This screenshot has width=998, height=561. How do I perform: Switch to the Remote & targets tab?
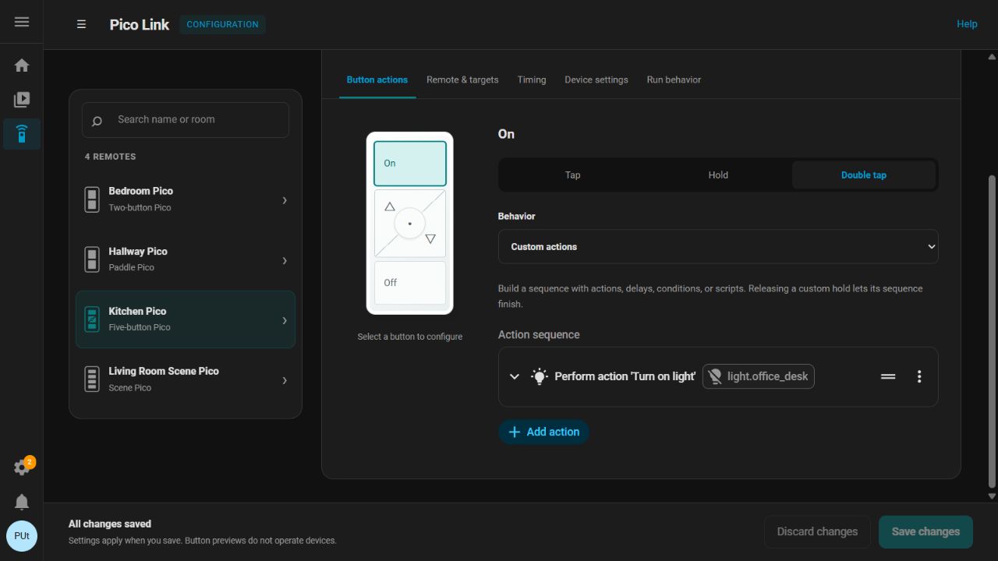462,79
